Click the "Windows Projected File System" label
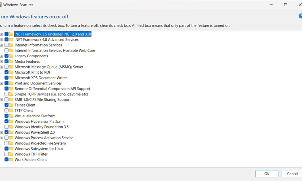 [40, 143]
